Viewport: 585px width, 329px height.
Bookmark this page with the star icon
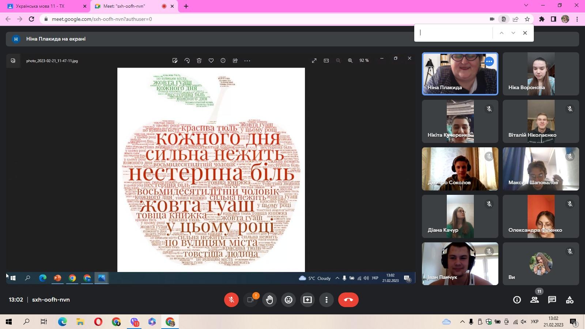(x=527, y=19)
